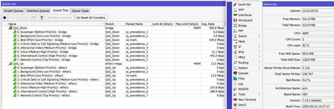Click the 560M max limit cell

[188, 28]
